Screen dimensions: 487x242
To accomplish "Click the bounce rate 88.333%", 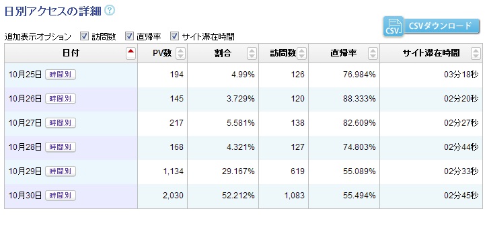I will (359, 99).
